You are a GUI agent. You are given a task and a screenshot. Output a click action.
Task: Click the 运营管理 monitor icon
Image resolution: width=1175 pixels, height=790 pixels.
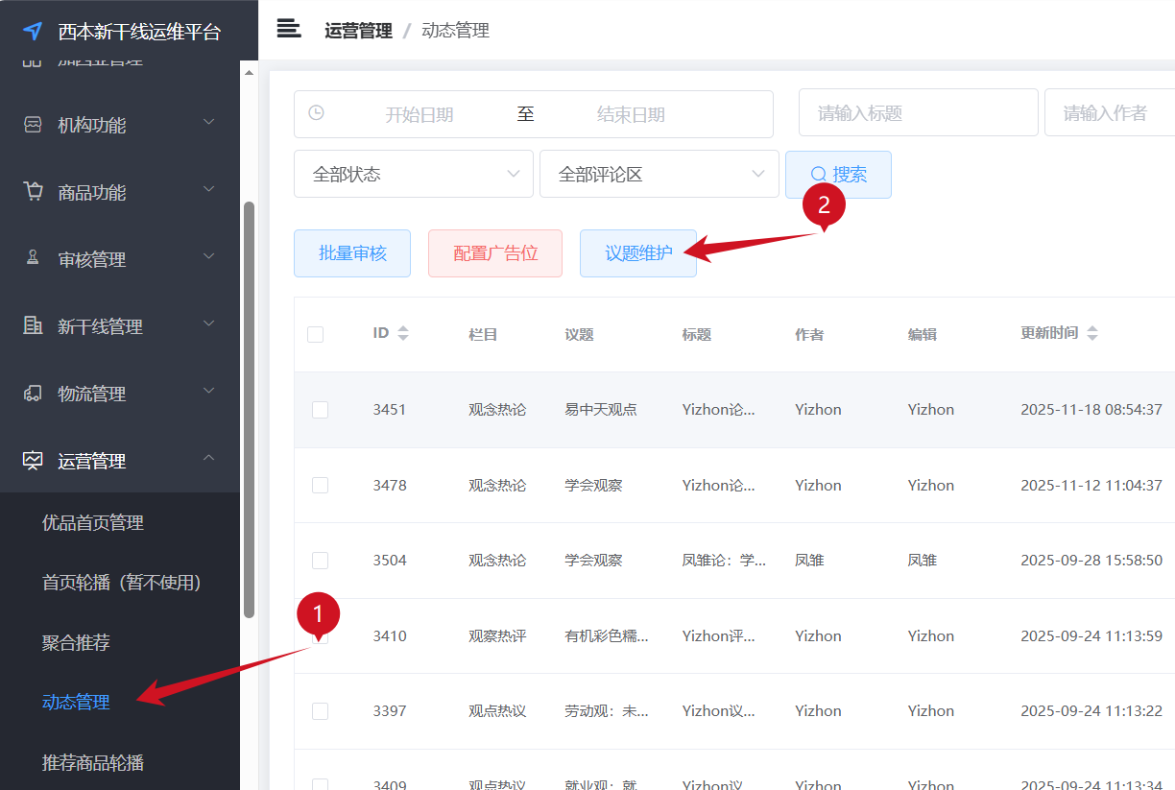point(33,461)
